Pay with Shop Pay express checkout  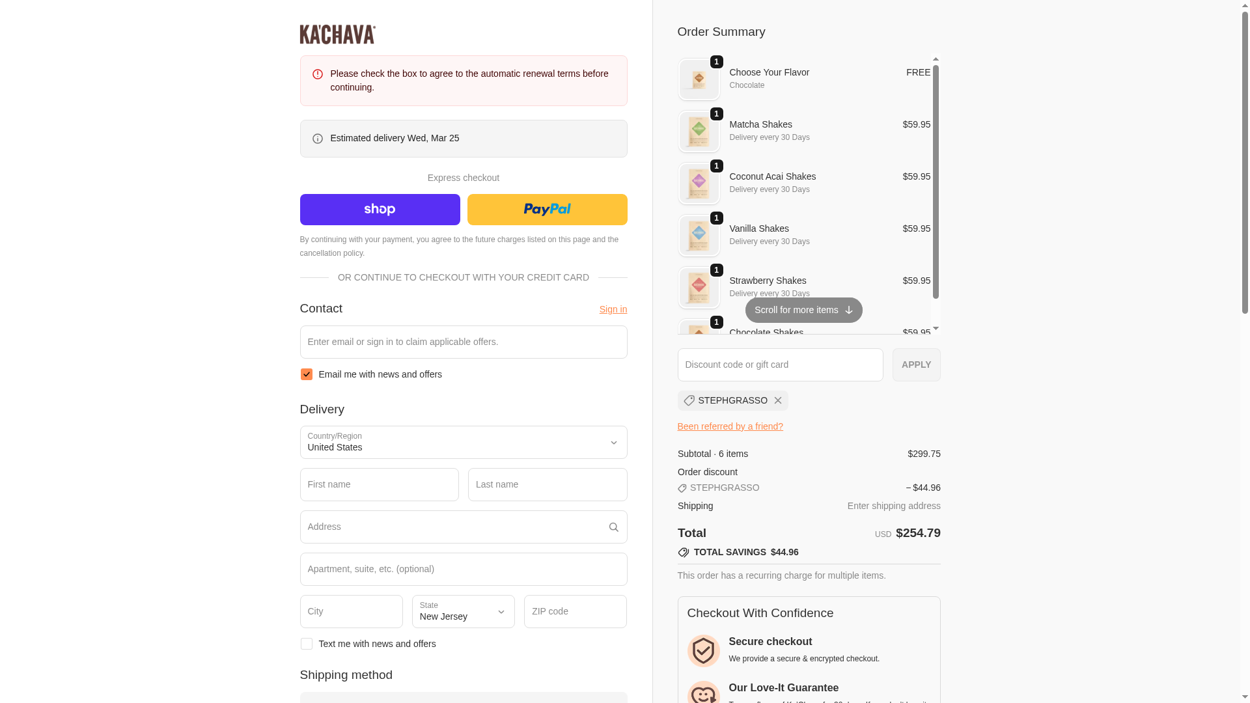coord(380,210)
